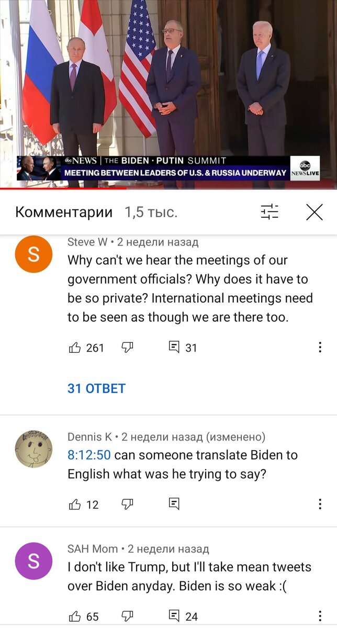The width and height of the screenshot is (337, 628).
Task: Like Dennis K's comment
Action: pos(75,504)
